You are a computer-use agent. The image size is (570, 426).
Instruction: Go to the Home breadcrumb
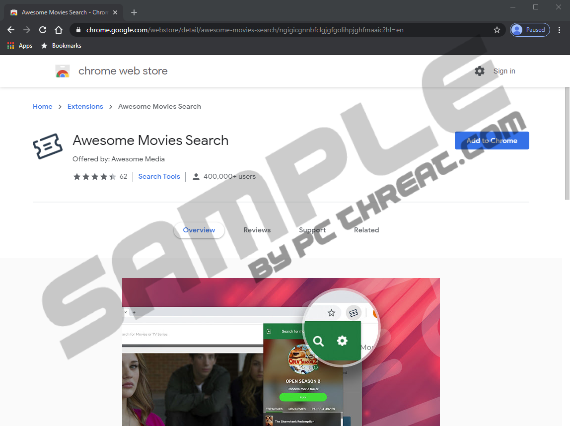[43, 106]
